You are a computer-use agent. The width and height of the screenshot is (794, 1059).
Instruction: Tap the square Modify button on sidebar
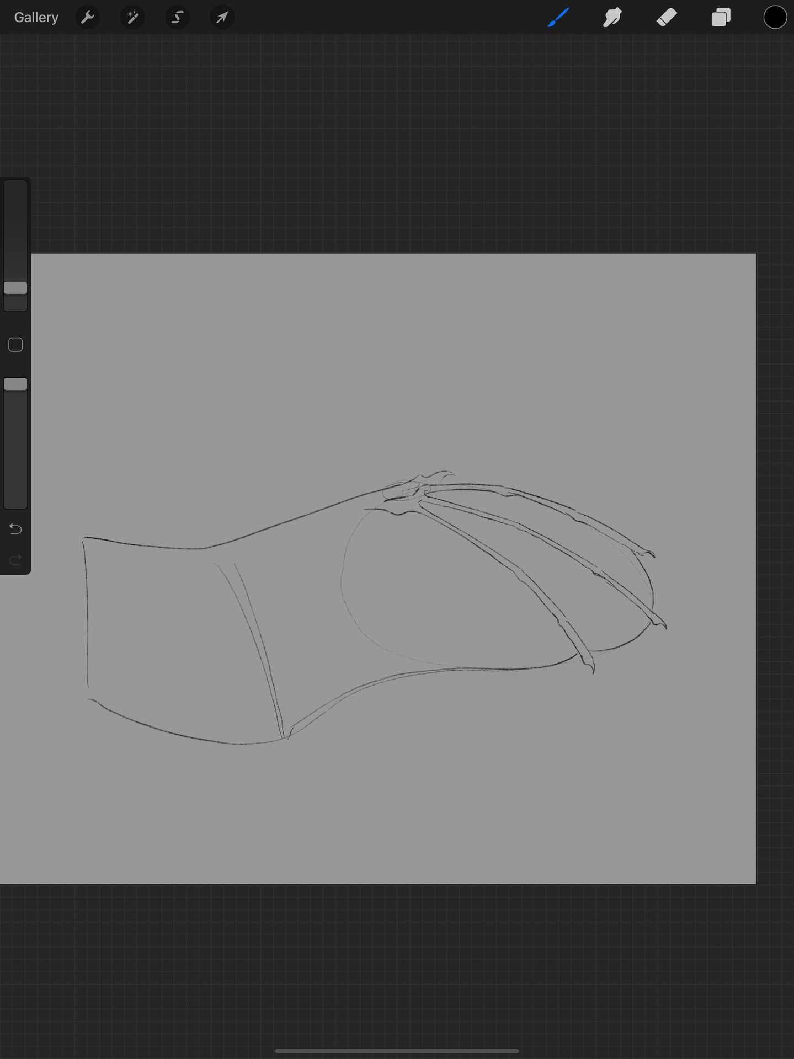(15, 345)
